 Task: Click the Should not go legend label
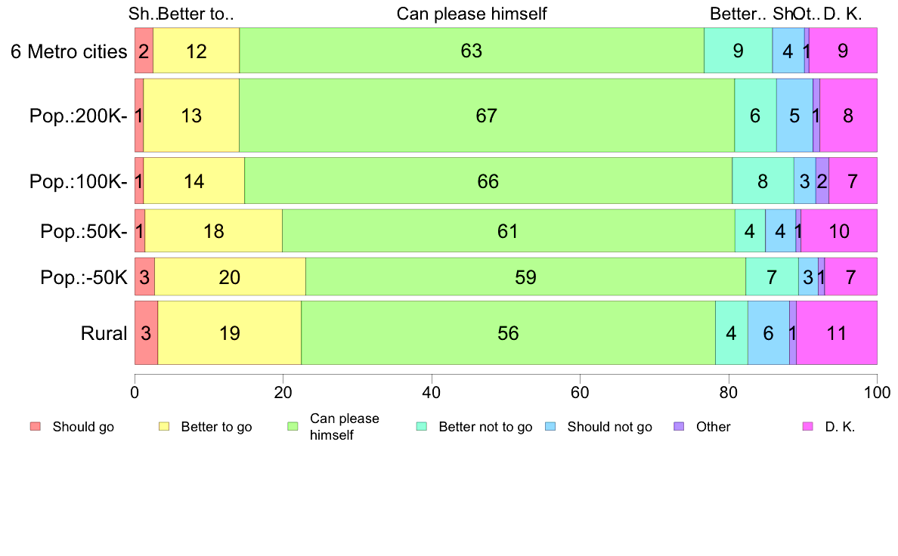point(610,427)
